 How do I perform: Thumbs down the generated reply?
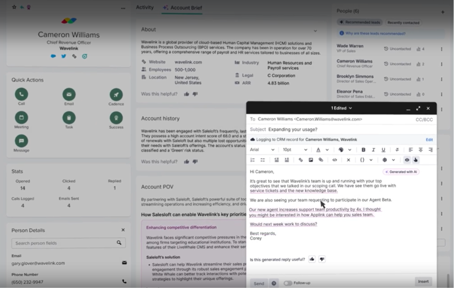coord(322,259)
